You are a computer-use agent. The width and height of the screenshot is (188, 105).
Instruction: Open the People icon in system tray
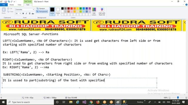tap(150, 102)
